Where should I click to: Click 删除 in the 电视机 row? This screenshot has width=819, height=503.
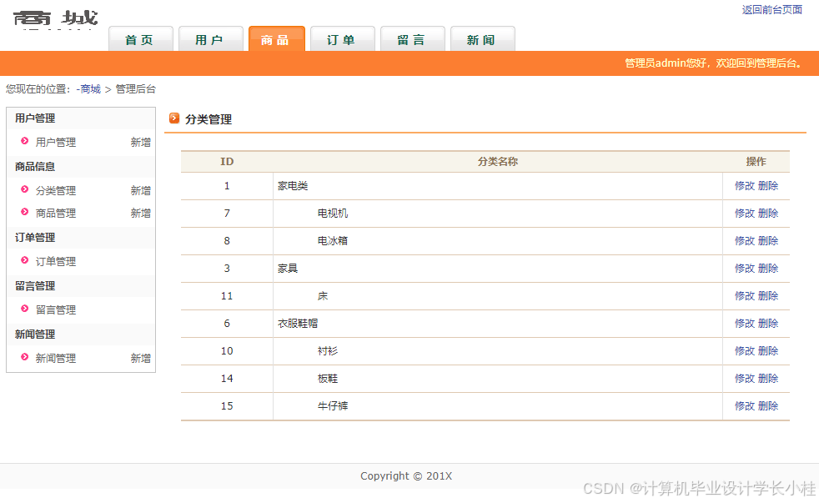coord(768,213)
